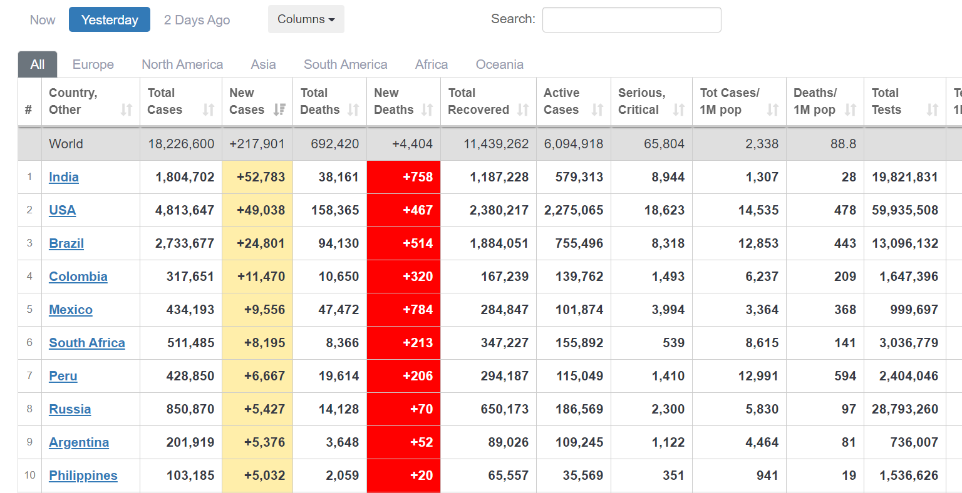Open the Philippines country link

(x=83, y=475)
